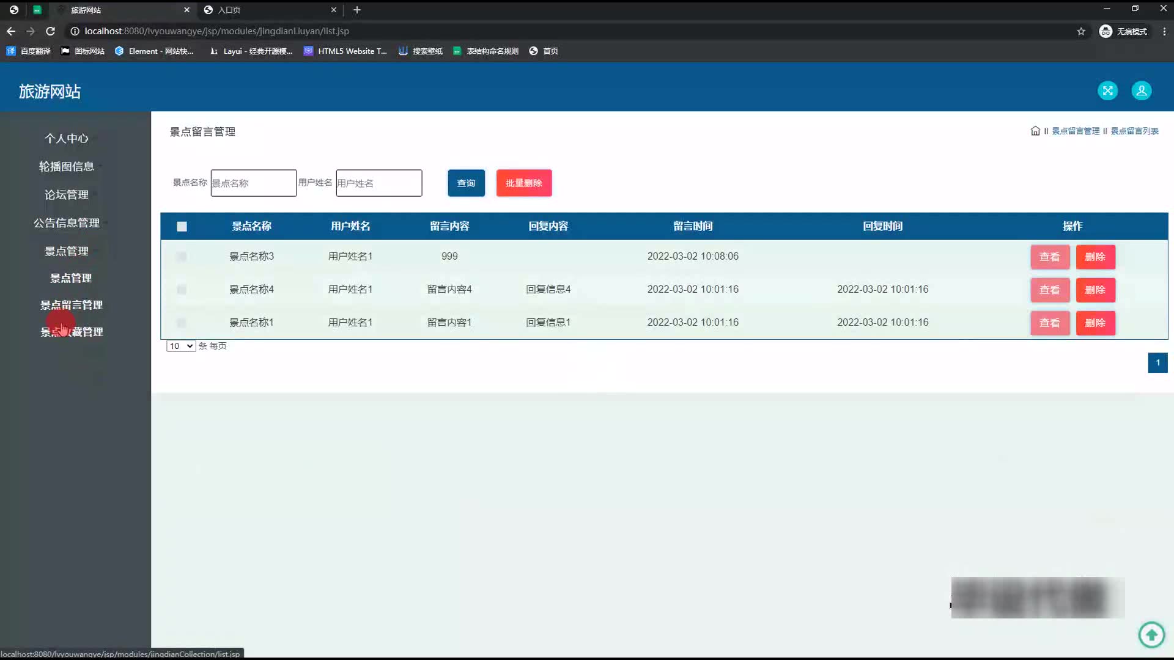The width and height of the screenshot is (1174, 660).
Task: Open 百度翻译 bookmark
Action: pos(28,51)
